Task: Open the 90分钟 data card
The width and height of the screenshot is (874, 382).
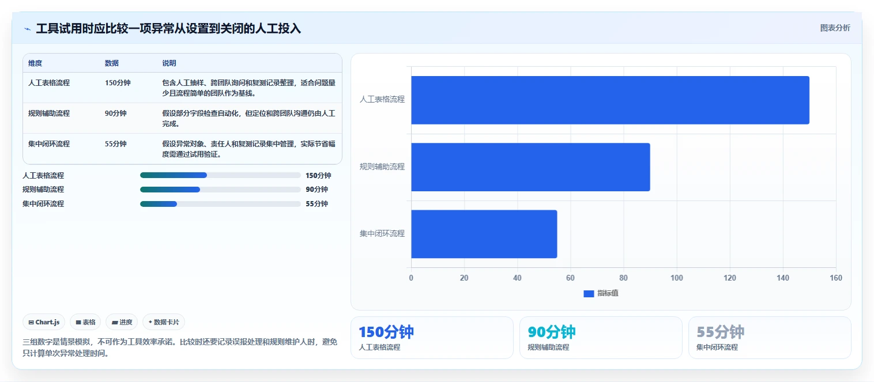Action: tap(601, 338)
